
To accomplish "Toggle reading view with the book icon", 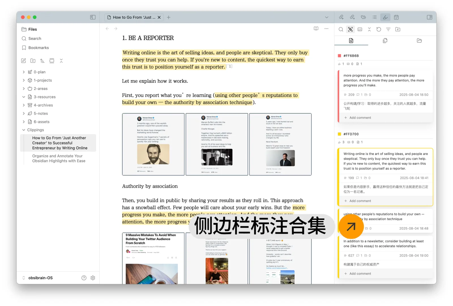I will 316,29.
